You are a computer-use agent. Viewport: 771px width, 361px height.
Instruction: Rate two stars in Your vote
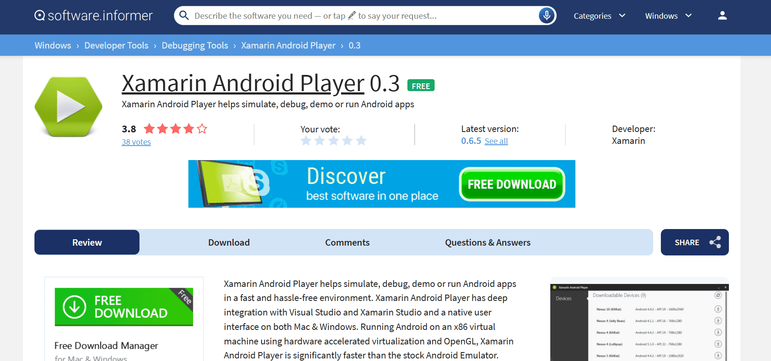click(x=320, y=140)
